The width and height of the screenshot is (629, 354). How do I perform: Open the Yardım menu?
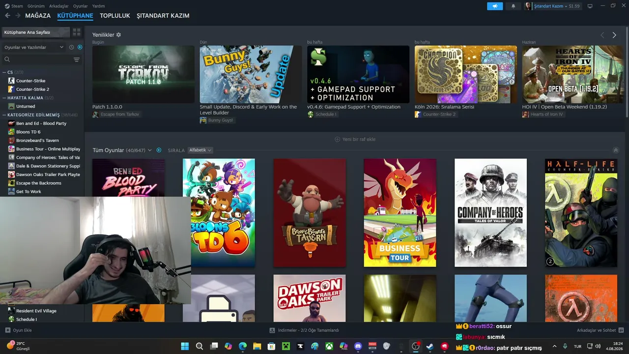(x=98, y=6)
